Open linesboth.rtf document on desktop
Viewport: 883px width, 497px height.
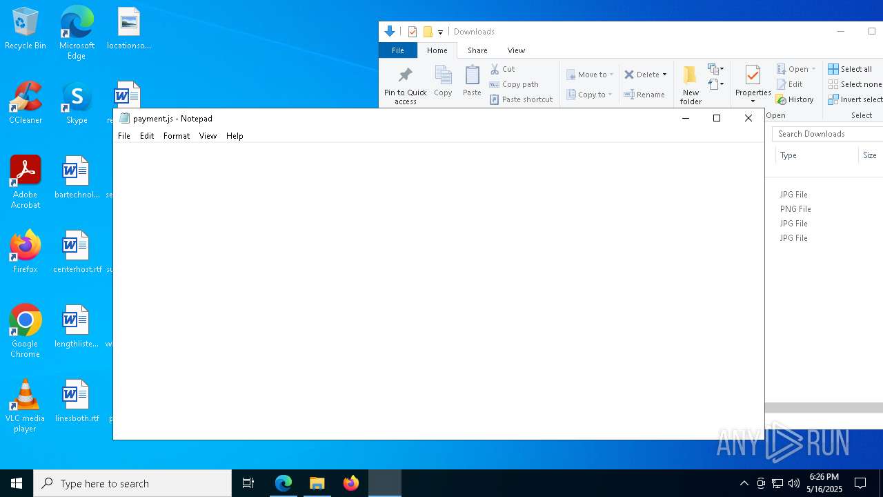click(77, 401)
